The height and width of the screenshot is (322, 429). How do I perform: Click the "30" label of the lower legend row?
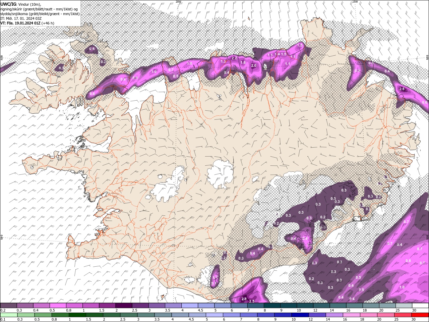[x=414, y=320]
